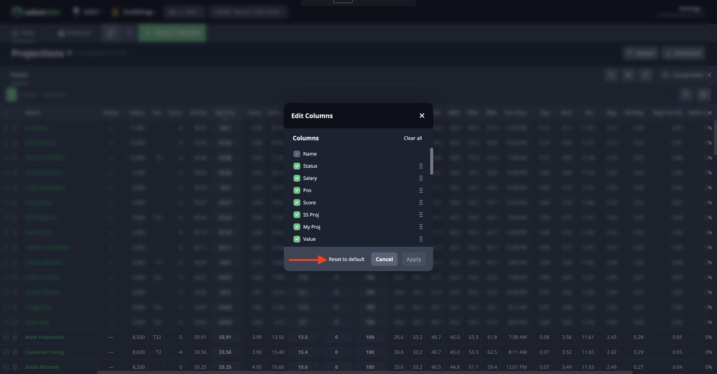Disable the My Proj column checkbox

(297, 227)
